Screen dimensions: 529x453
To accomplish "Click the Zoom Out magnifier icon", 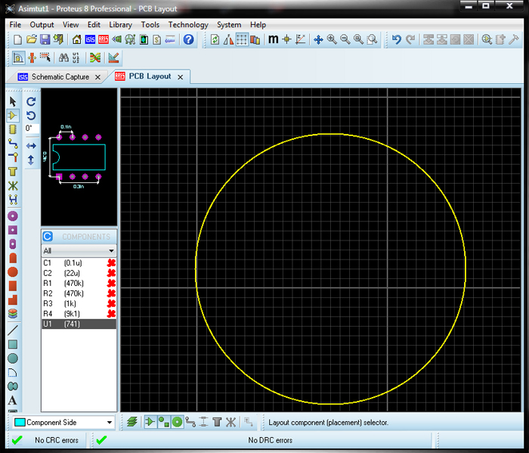I will tap(345, 40).
